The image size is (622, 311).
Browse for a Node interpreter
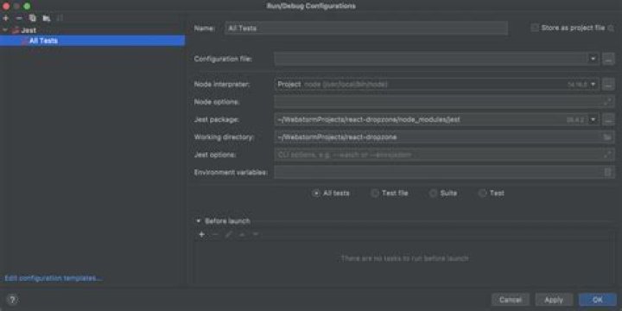click(608, 84)
